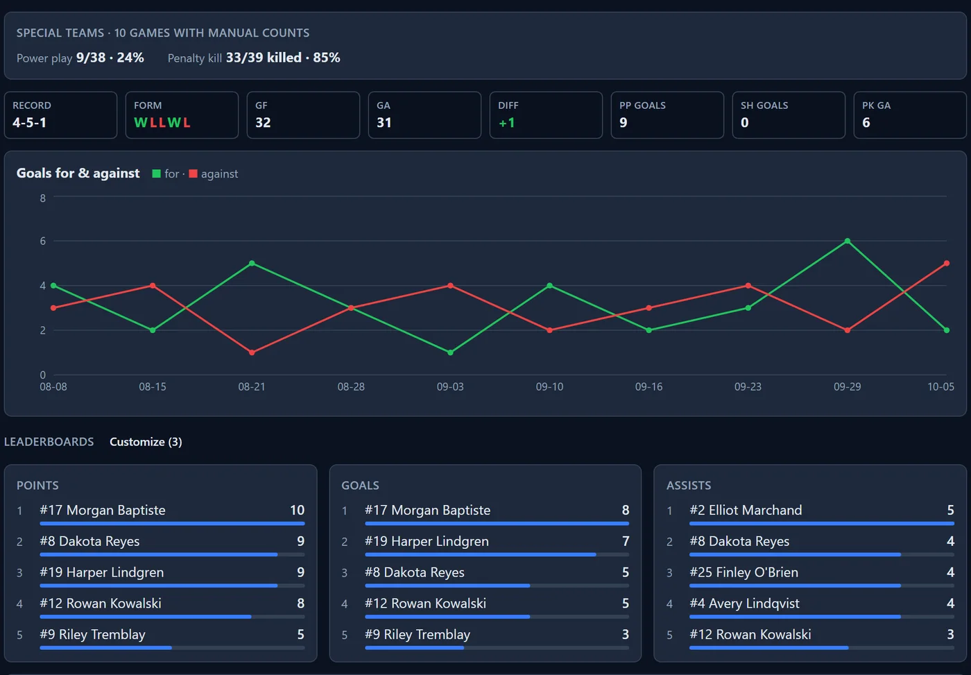971x675 pixels.
Task: Select Morgan Baptiste in the GOALS leaderboard
Action: 486,513
